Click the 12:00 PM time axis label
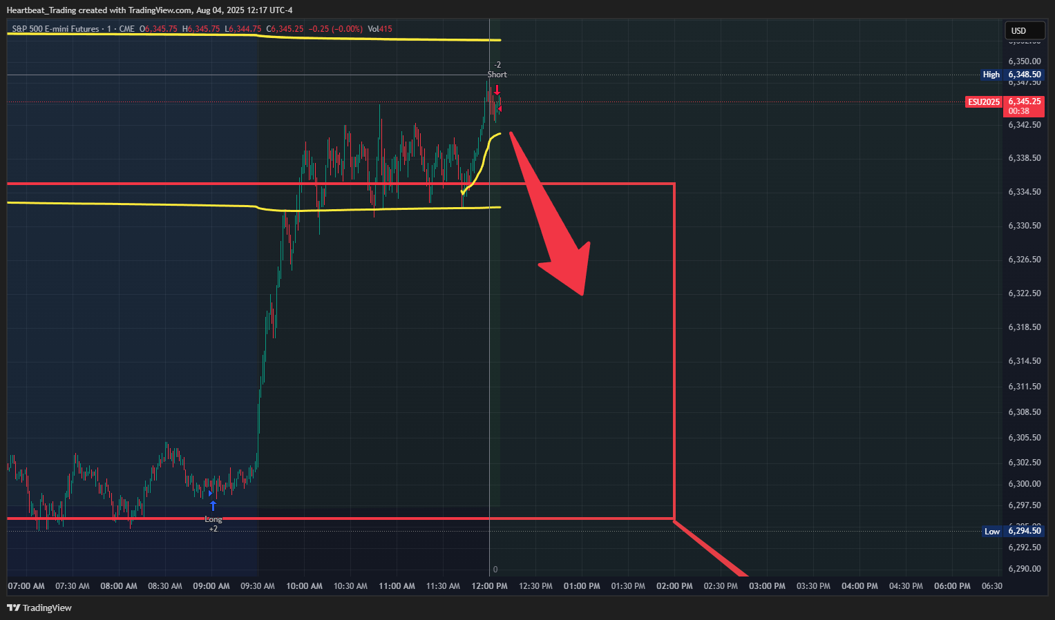 [490, 586]
